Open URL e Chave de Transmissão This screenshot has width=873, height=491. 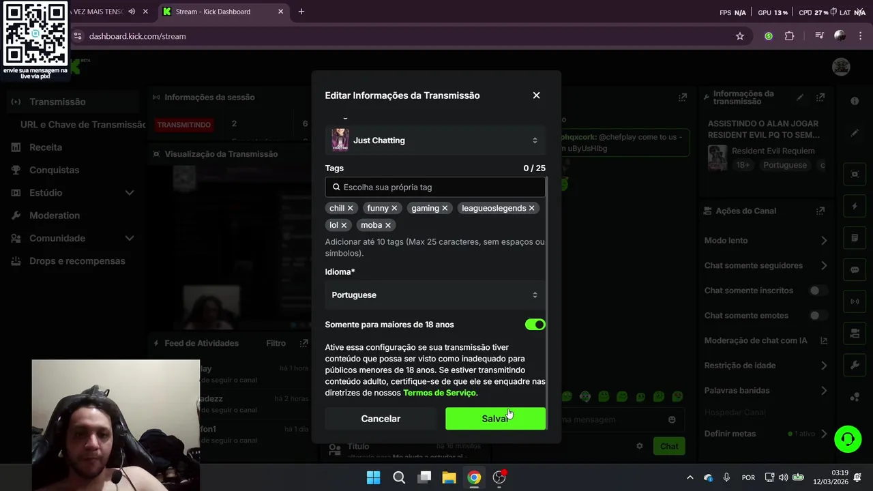click(82, 125)
